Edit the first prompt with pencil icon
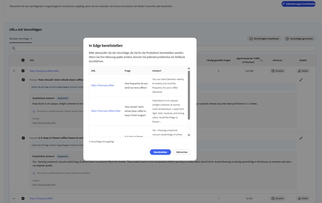Viewport: 322px width, 203px height. click(x=301, y=80)
